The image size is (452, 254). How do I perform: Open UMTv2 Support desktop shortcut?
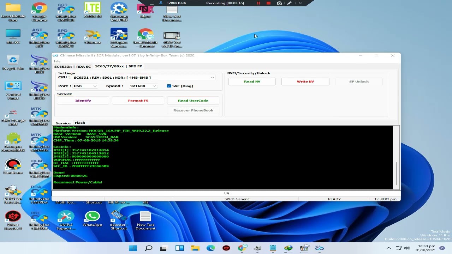click(66, 221)
